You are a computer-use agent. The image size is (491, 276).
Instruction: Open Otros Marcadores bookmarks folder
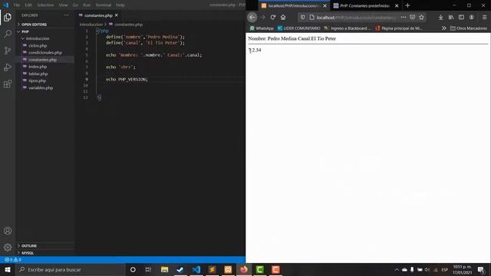click(469, 28)
